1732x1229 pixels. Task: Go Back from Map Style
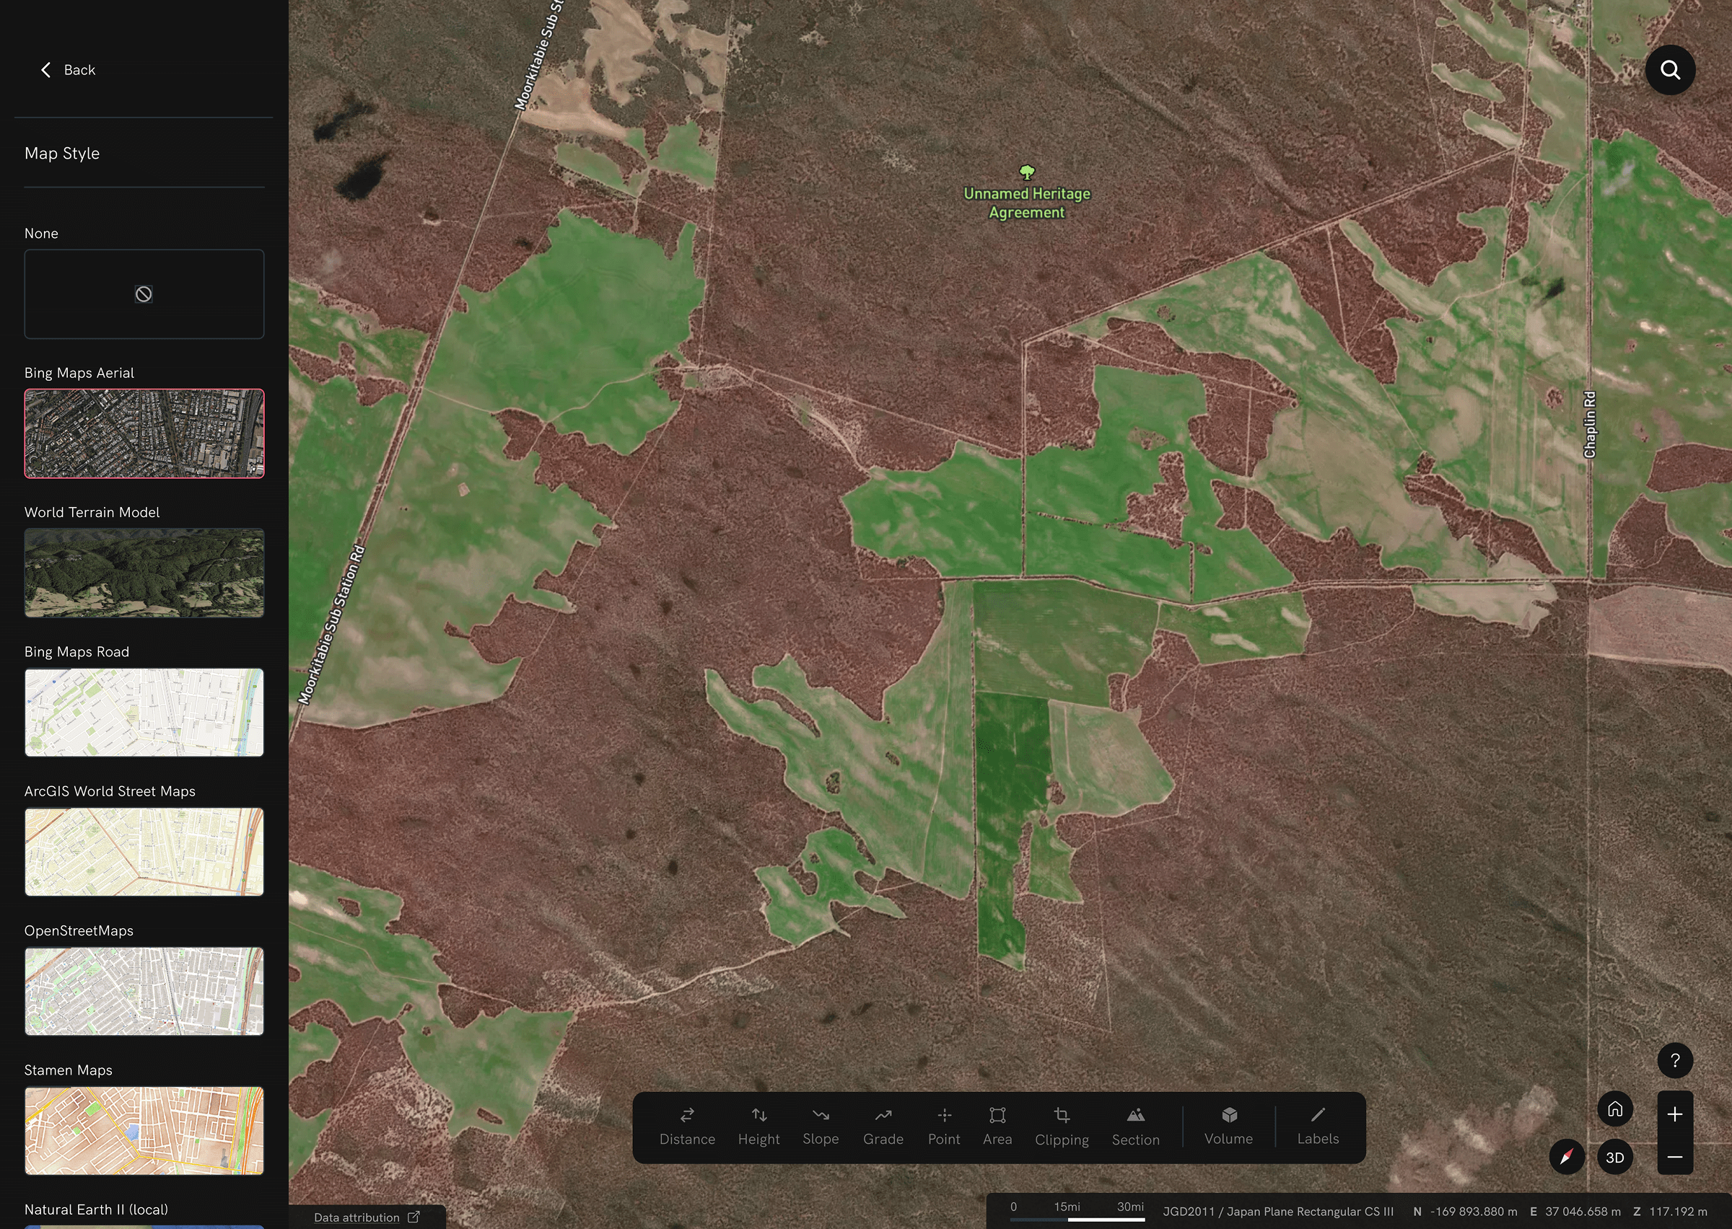pyautogui.click(x=68, y=70)
